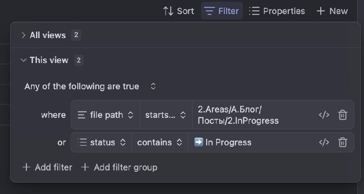Click Add filter
This screenshot has width=364, height=194.
coord(47,167)
